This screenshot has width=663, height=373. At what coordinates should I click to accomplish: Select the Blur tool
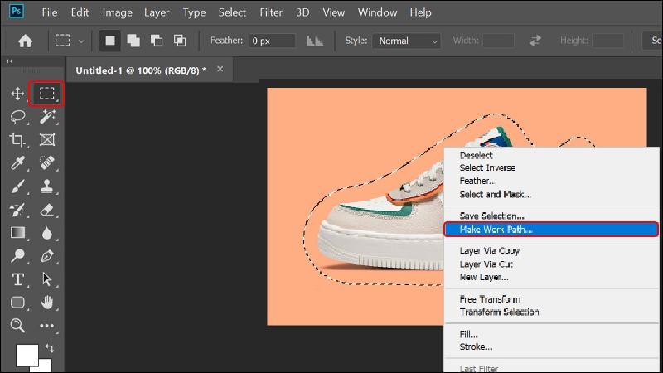(47, 233)
